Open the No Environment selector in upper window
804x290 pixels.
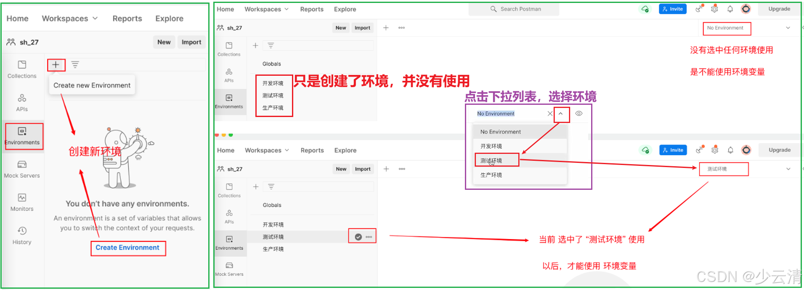[726, 28]
